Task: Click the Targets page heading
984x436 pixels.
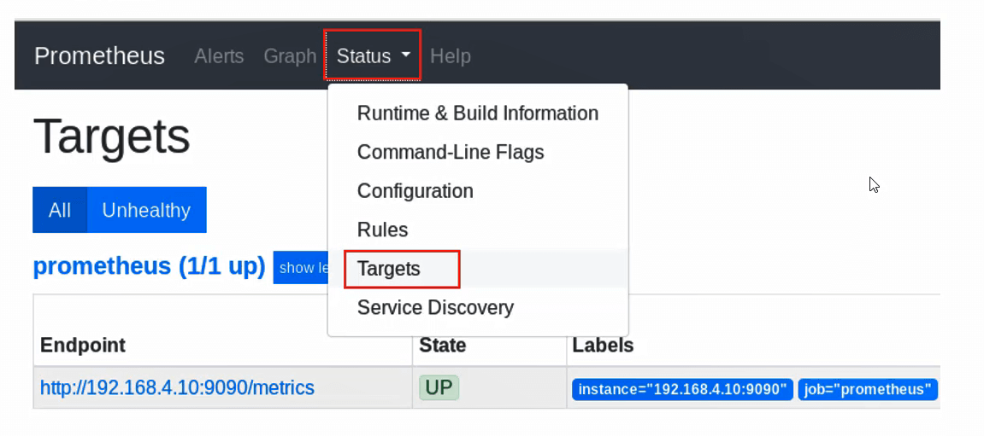Action: (112, 137)
